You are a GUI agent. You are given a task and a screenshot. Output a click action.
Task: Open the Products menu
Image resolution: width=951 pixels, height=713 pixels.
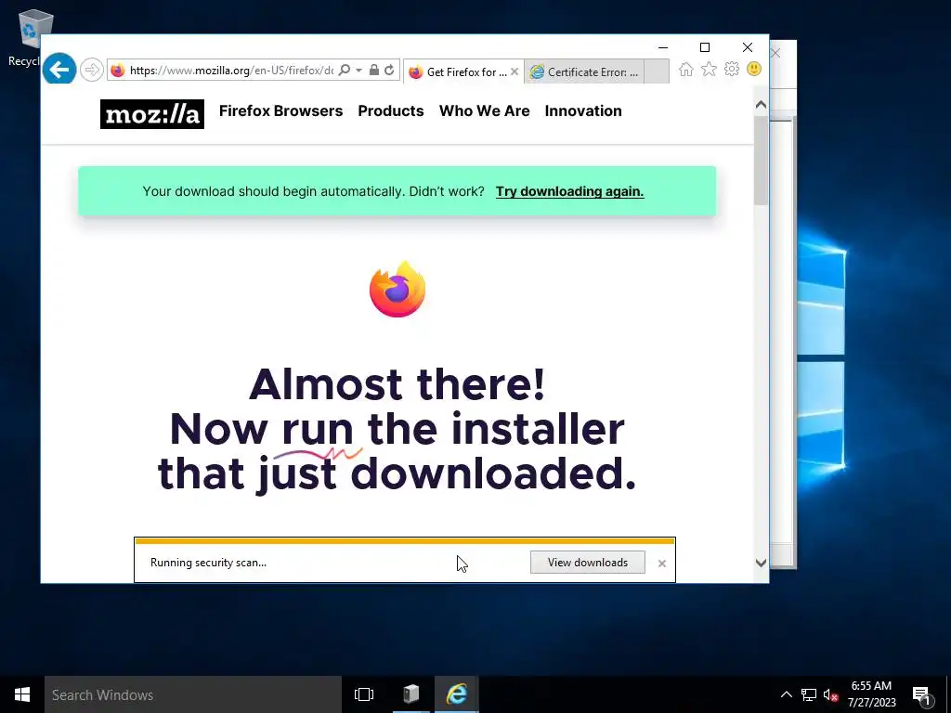(391, 111)
